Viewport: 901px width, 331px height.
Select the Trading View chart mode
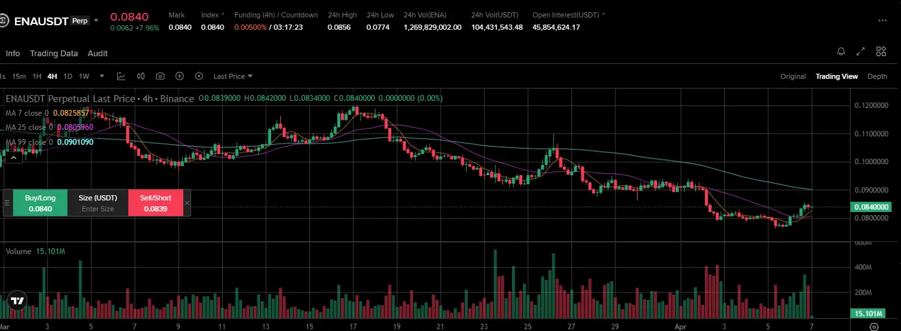(x=837, y=76)
